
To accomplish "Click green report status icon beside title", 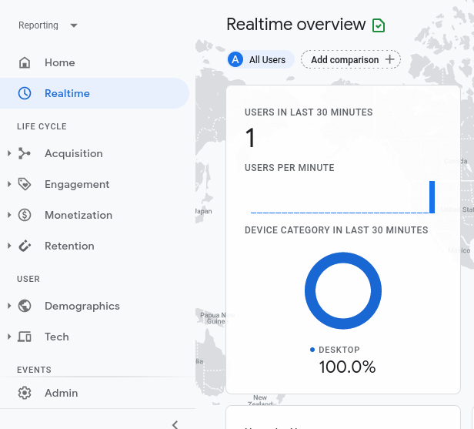I will pyautogui.click(x=379, y=25).
